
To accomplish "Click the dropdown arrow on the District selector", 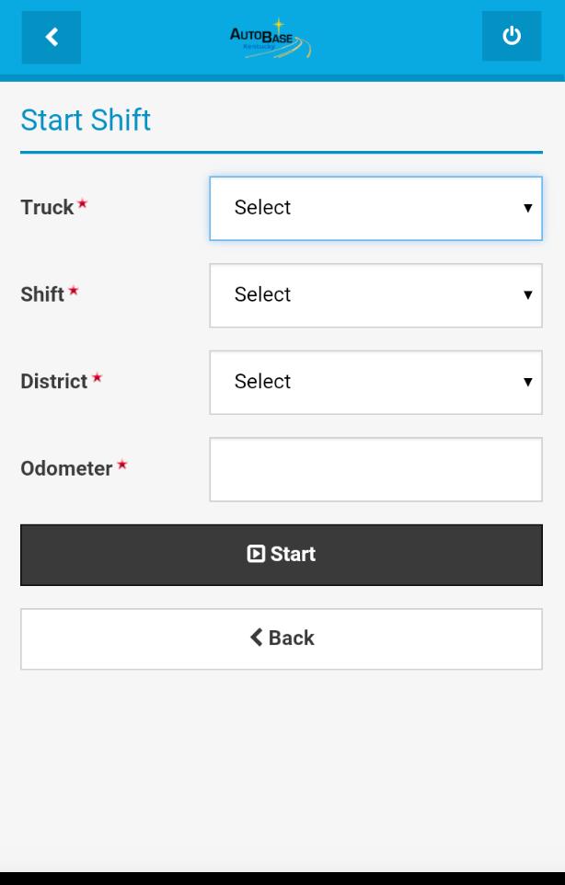I will [x=528, y=382].
